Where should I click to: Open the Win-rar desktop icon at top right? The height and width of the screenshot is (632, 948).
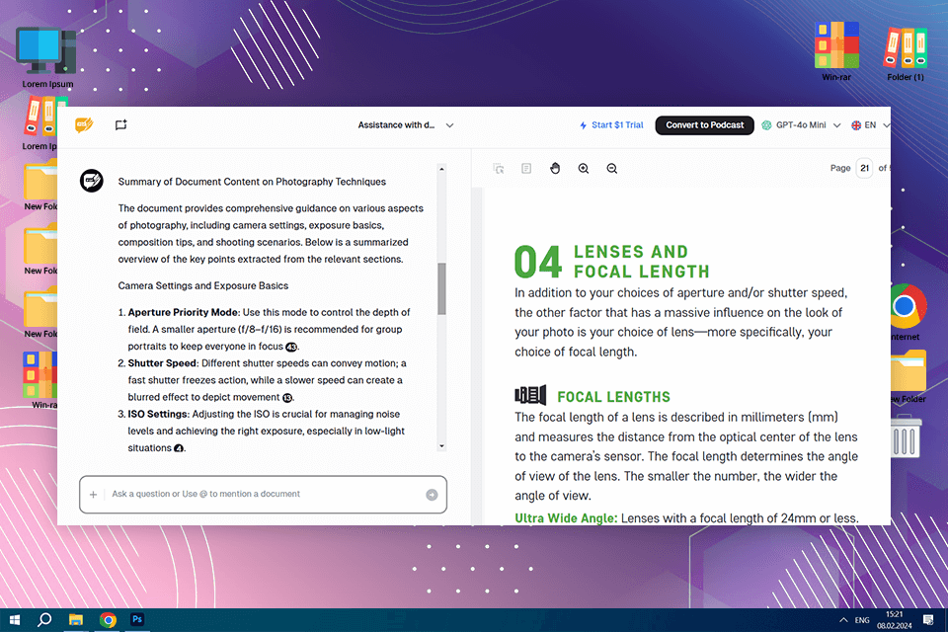[x=836, y=51]
